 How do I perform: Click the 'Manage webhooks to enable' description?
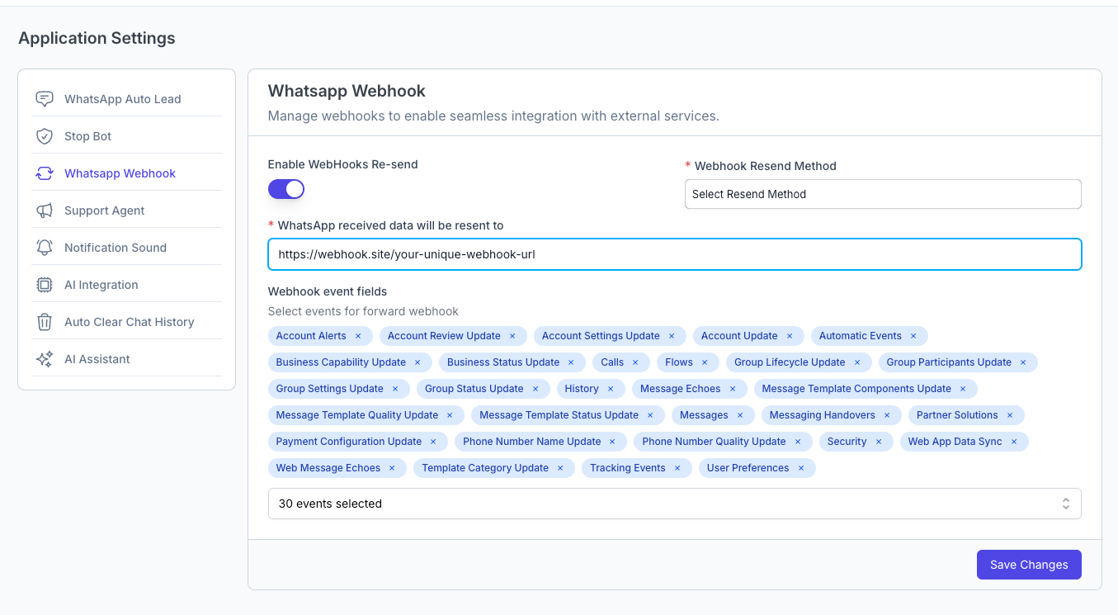[x=493, y=116]
